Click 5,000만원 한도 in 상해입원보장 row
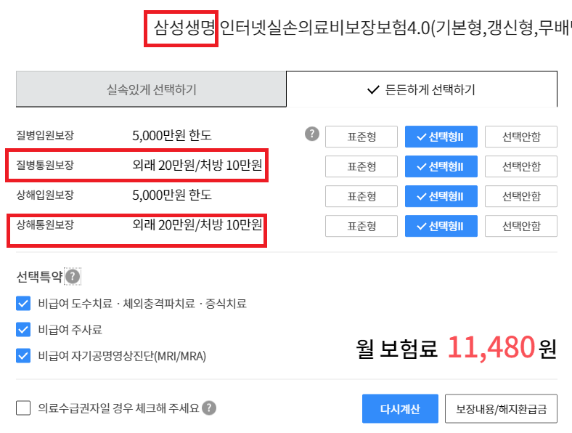This screenshot has width=572, height=433. click(x=172, y=195)
